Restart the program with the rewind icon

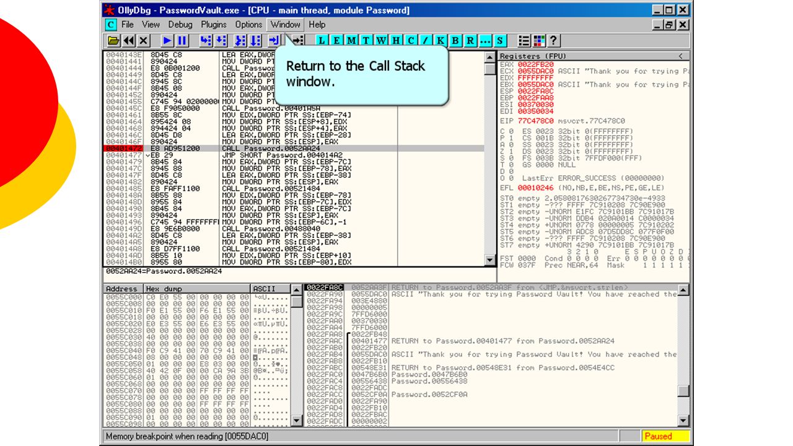(x=128, y=40)
